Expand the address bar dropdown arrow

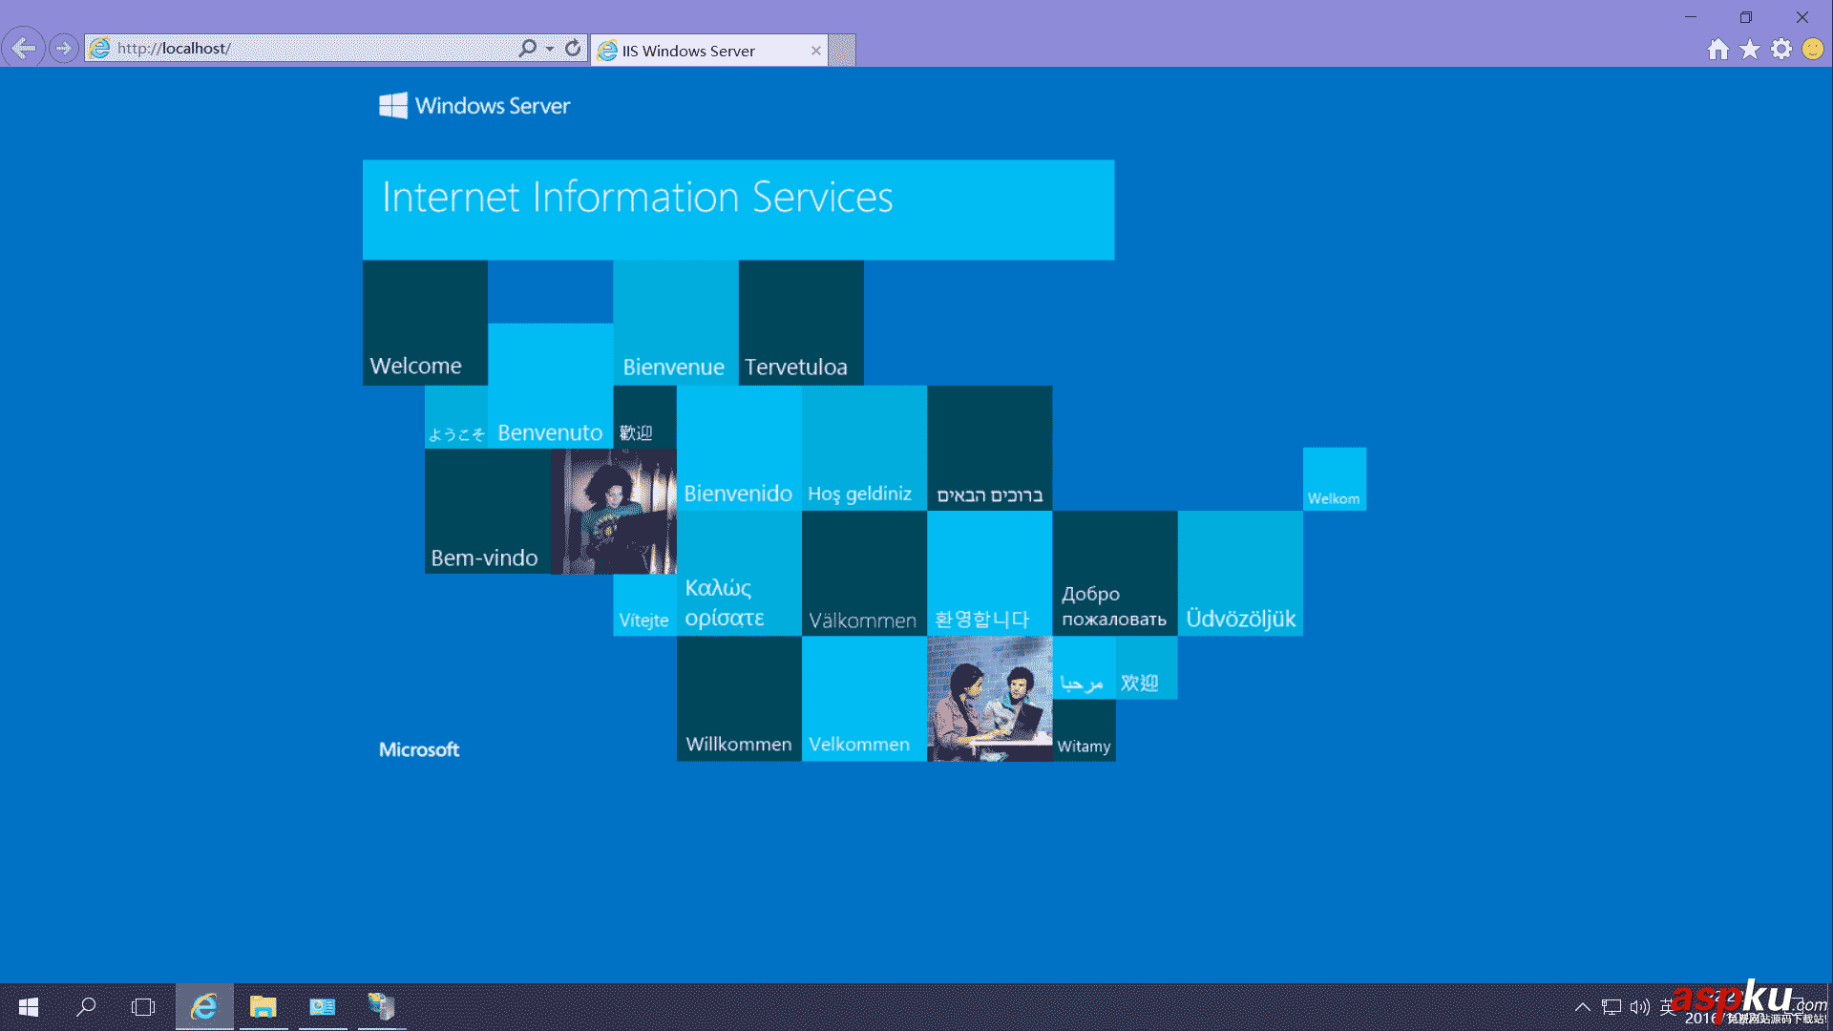(x=550, y=49)
